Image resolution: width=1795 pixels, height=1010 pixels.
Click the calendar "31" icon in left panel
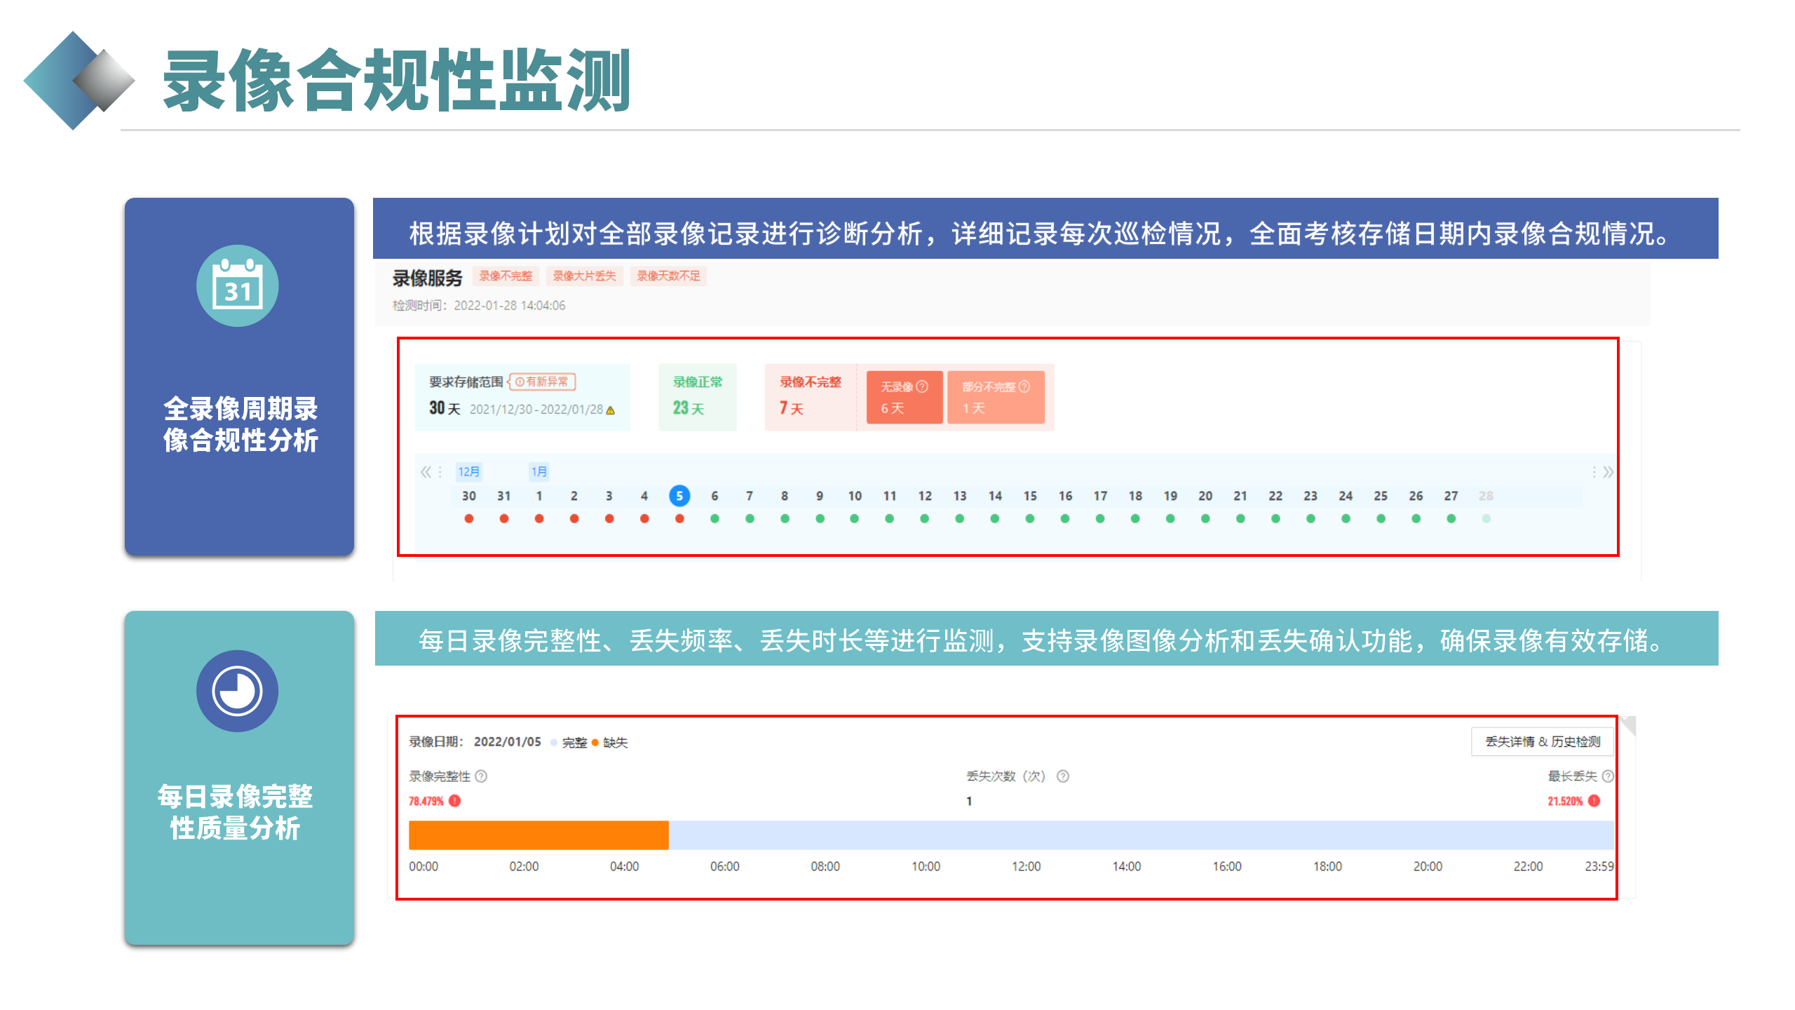238,285
